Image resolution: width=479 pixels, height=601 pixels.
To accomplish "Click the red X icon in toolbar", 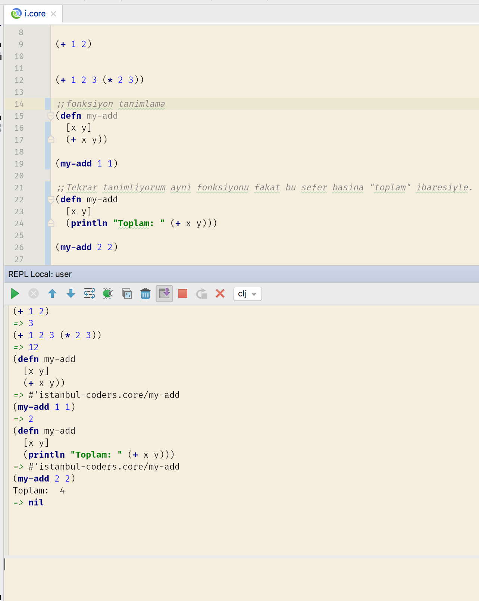I will click(x=220, y=294).
